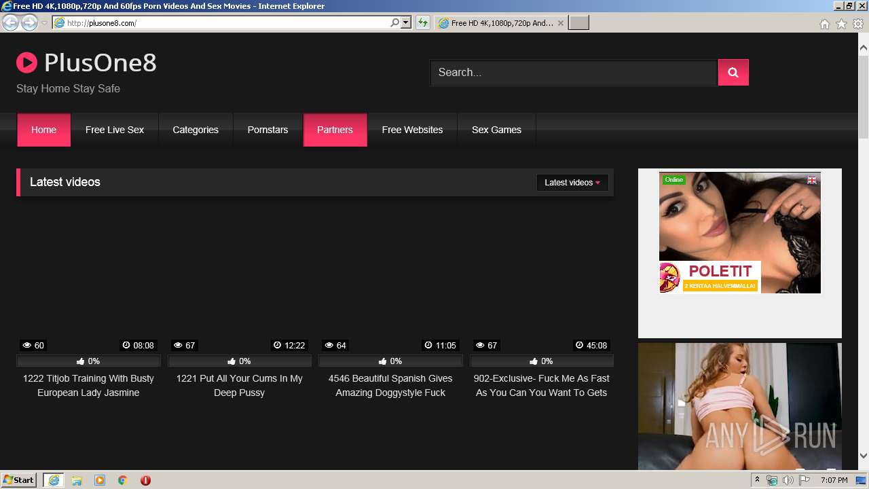Open a new blank tab
This screenshot has height=489, width=869.
pyautogui.click(x=578, y=22)
